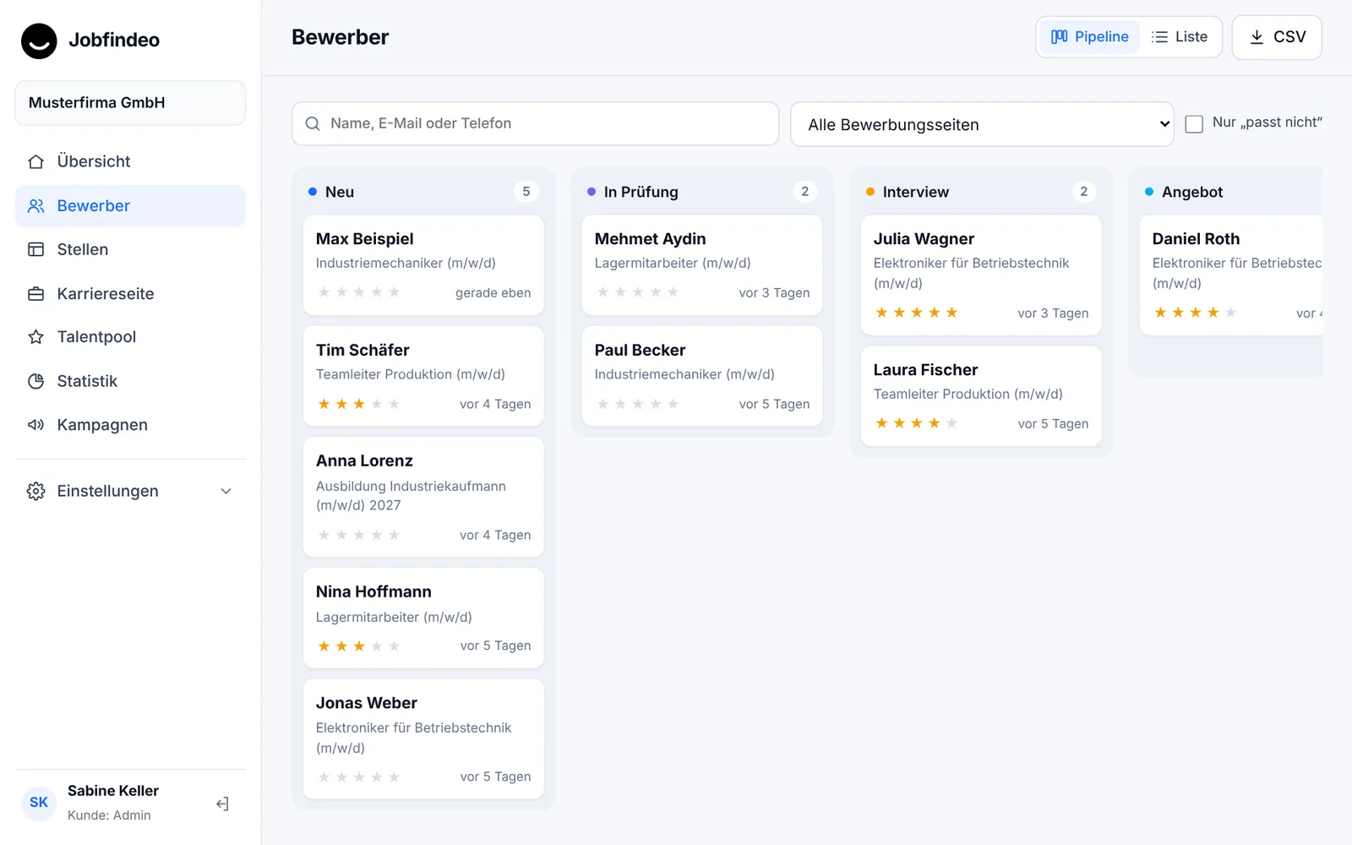Click the Übersicht home icon

click(35, 161)
